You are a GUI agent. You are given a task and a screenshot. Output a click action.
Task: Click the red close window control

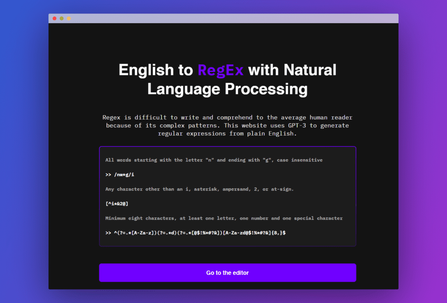pyautogui.click(x=54, y=18)
